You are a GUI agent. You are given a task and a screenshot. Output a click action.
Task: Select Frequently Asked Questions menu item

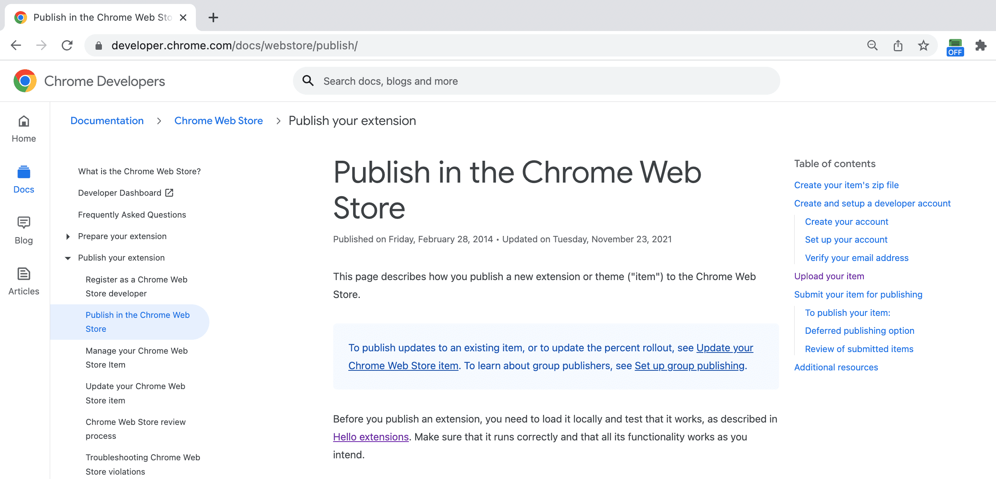[x=131, y=214]
